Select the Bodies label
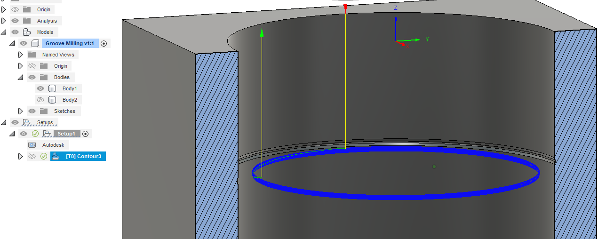This screenshot has height=239, width=598. 62,77
